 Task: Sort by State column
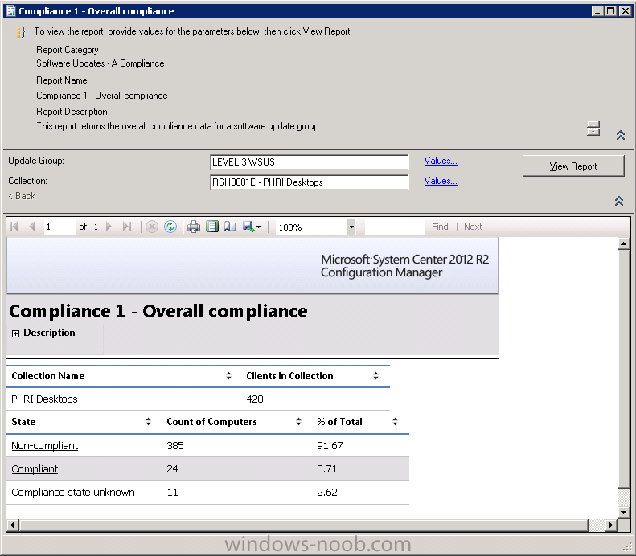tap(148, 422)
